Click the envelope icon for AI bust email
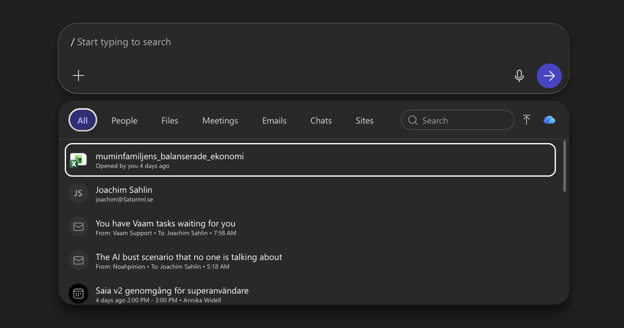This screenshot has width=624, height=328. click(78, 260)
